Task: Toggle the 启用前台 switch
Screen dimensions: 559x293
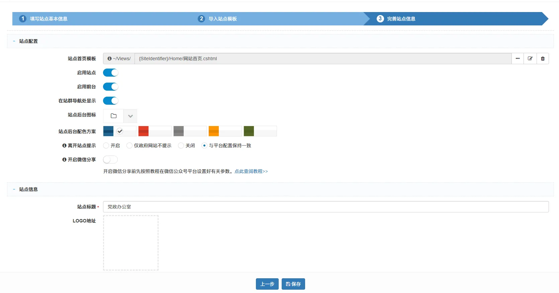Action: pyautogui.click(x=110, y=87)
